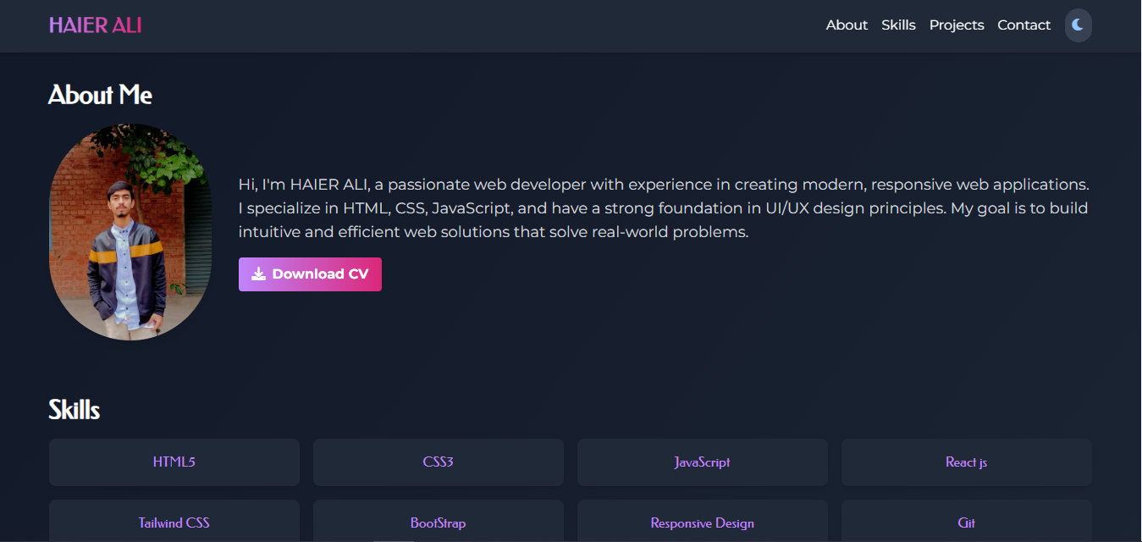Select the Tailwind CSS skill card

pos(174,523)
